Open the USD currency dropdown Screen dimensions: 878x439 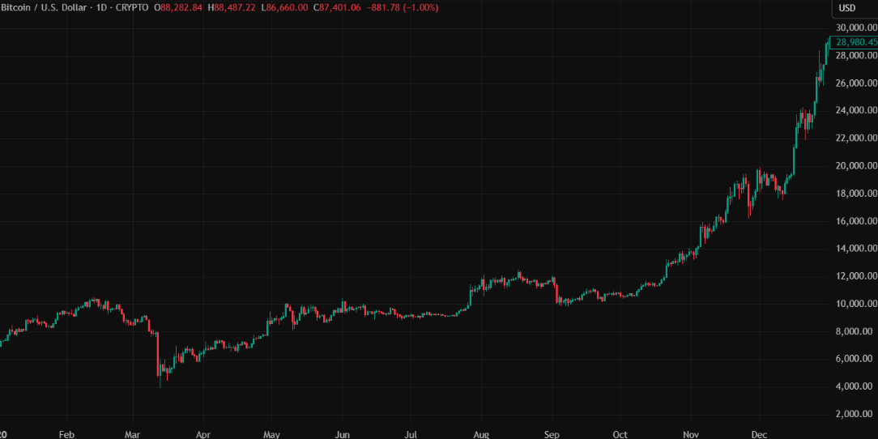(x=847, y=8)
